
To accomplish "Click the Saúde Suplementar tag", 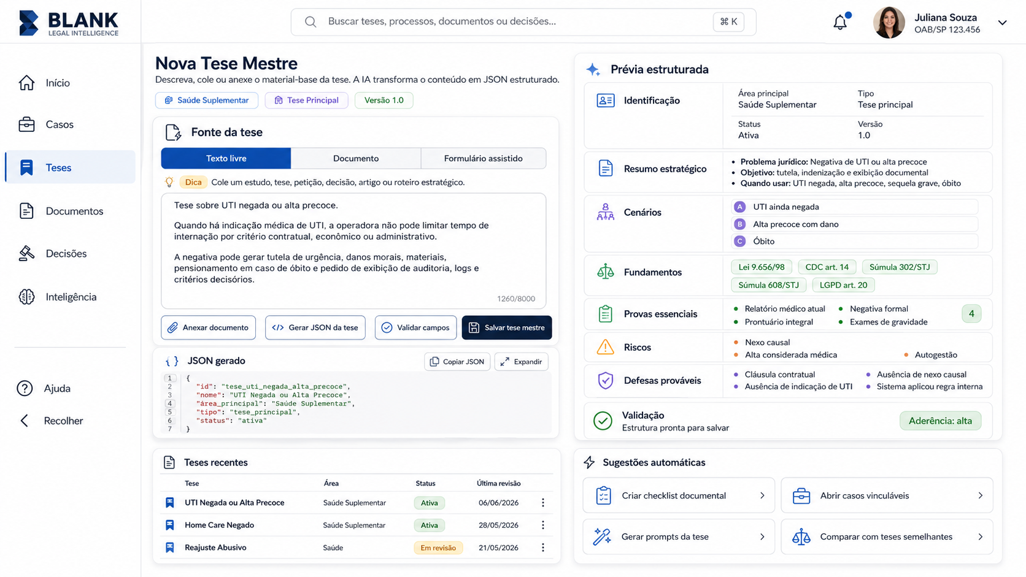I will click(x=207, y=100).
